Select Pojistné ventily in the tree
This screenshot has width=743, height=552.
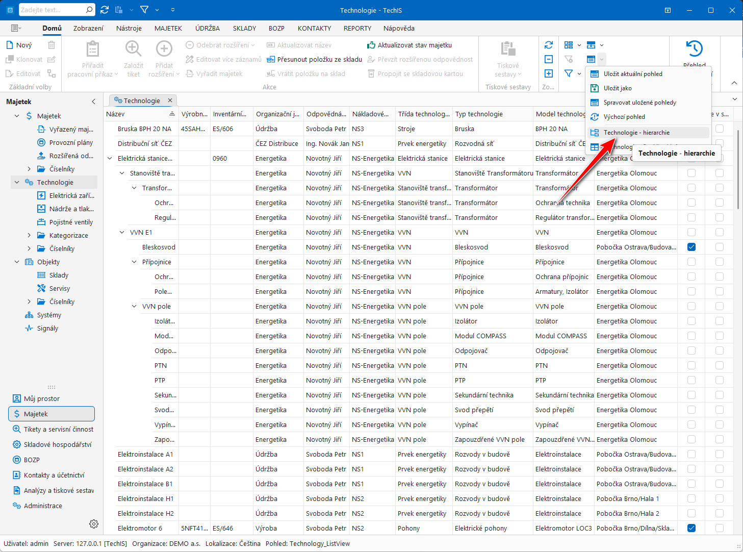[65, 222]
